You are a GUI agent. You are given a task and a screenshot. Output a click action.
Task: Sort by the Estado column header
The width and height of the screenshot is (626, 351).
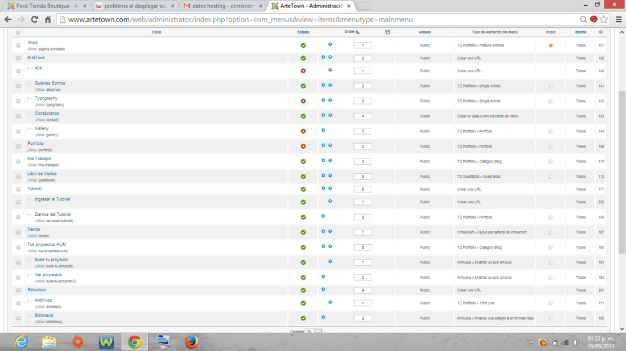click(x=303, y=32)
